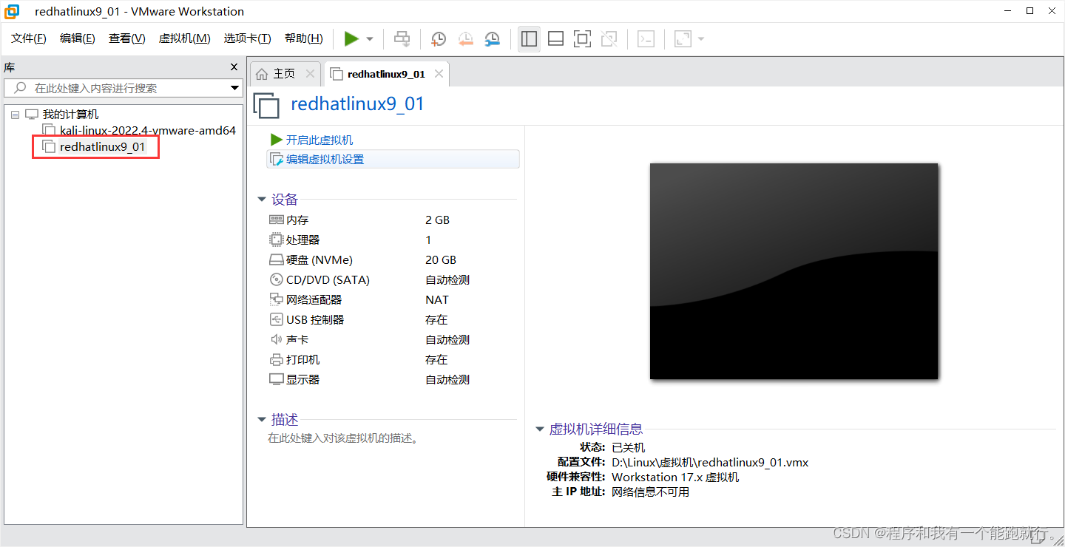Select redhatlinux9_01 in library tree
Image resolution: width=1065 pixels, height=547 pixels.
click(102, 147)
